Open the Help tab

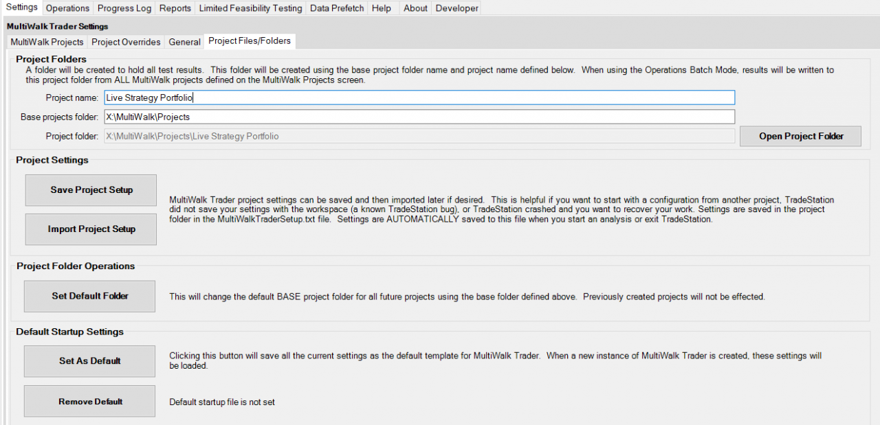point(381,8)
